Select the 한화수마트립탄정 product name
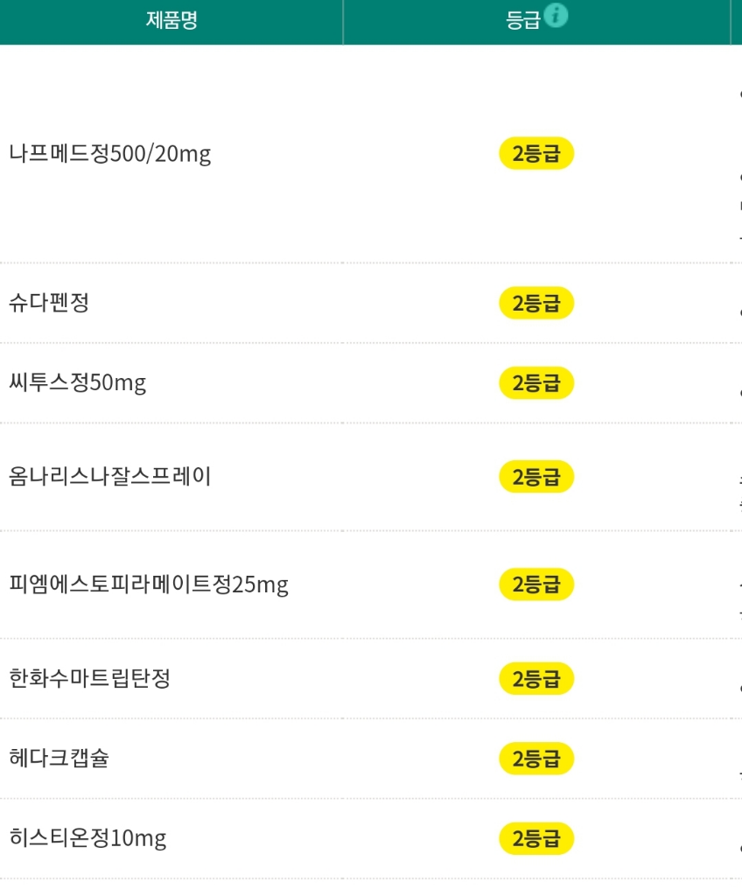Viewport: 742px width, 896px height. point(90,678)
